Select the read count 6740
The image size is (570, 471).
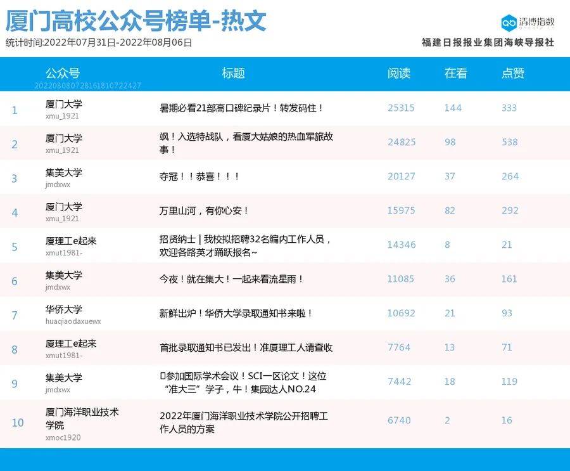point(399,421)
